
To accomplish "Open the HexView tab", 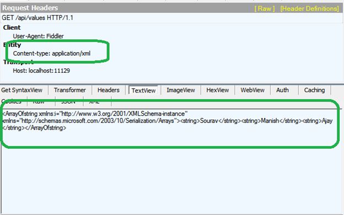I will point(217,90).
